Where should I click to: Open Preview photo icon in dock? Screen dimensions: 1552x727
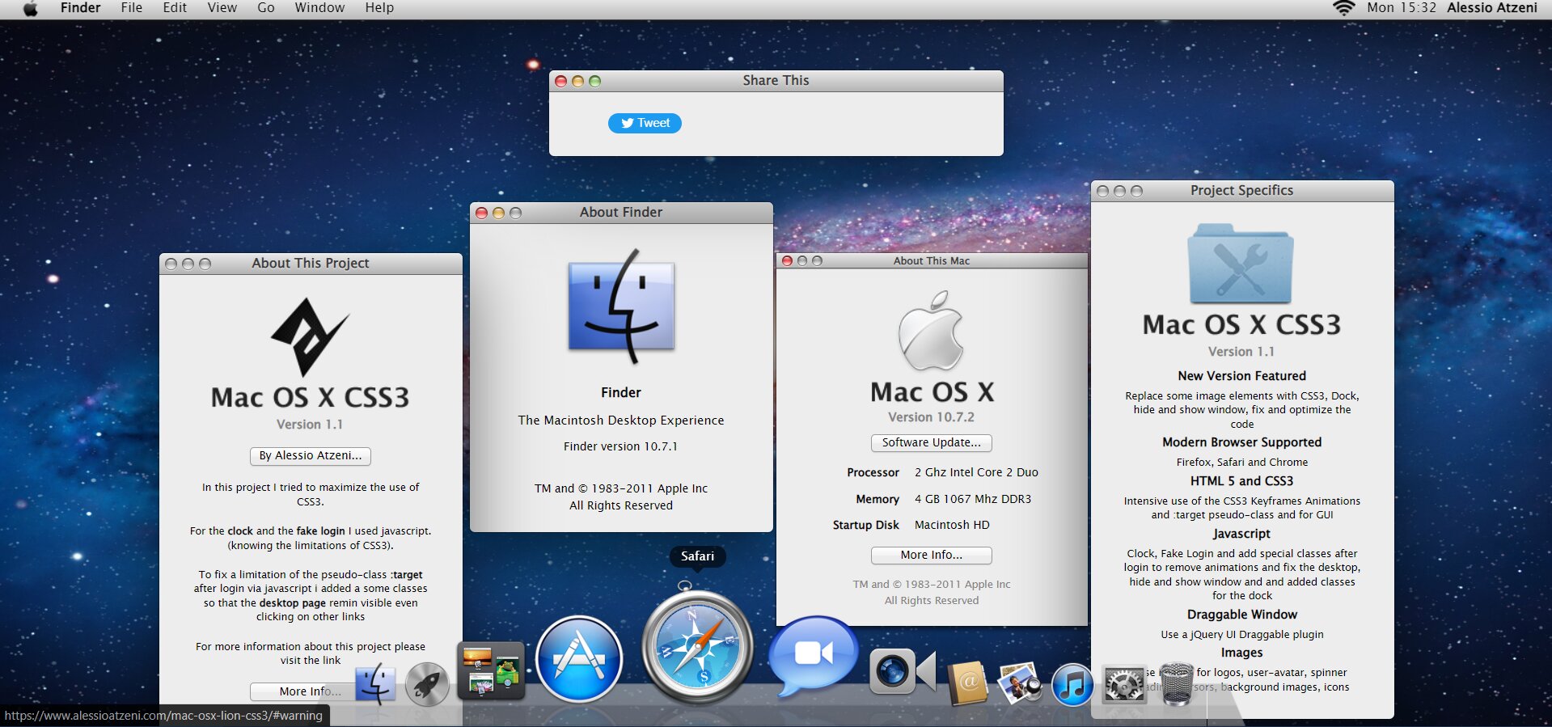pyautogui.click(x=1020, y=683)
